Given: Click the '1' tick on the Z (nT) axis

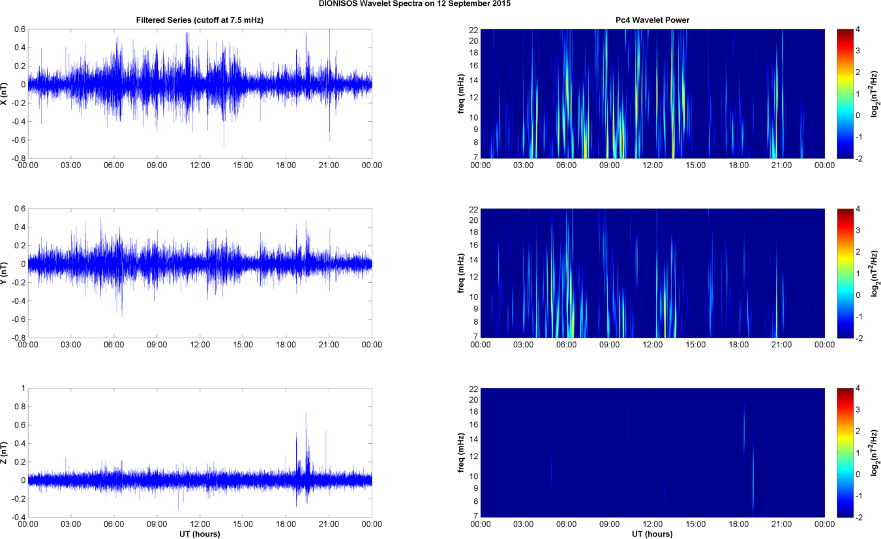Looking at the screenshot, I should 23,388.
